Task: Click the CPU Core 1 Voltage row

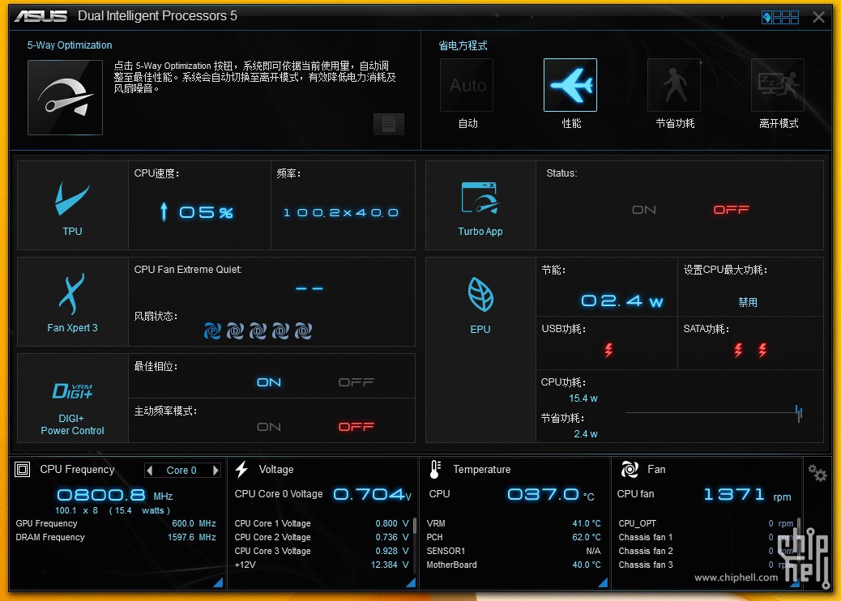Action: point(322,523)
